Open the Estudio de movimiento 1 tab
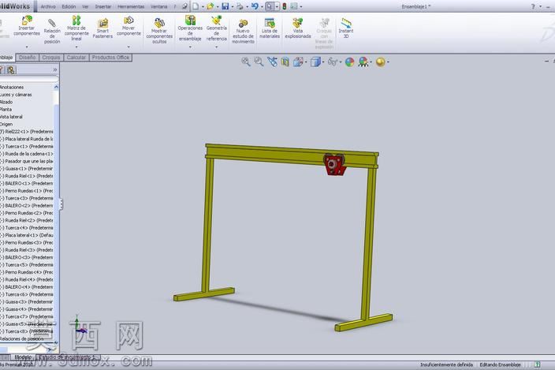Image resolution: width=555 pixels, height=370 pixels. 68,357
